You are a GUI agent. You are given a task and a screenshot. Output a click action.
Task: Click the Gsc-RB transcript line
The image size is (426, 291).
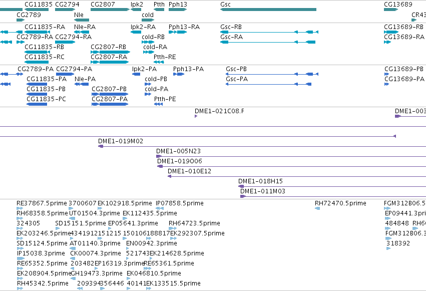pyautogui.click(x=269, y=32)
